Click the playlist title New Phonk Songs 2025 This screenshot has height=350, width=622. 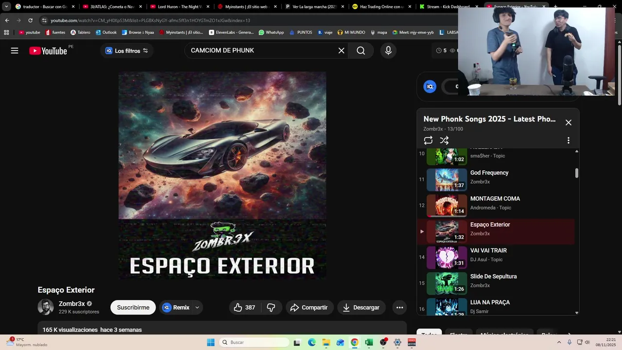489,119
